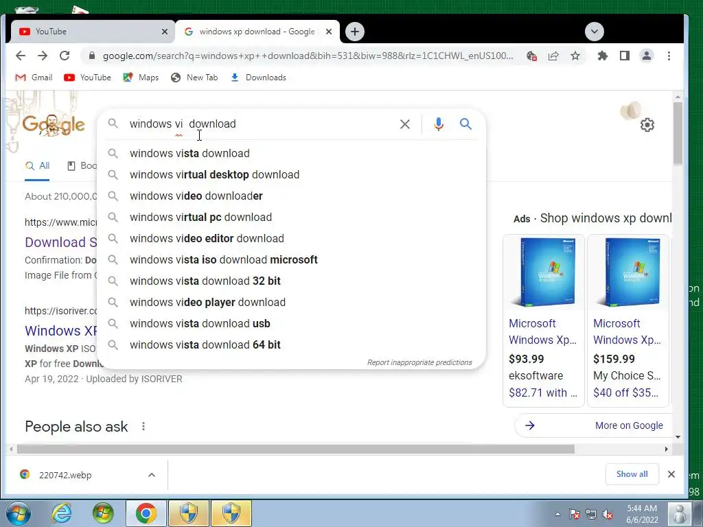Open Downloads bookmark
This screenshot has height=527, width=703.
[258, 78]
